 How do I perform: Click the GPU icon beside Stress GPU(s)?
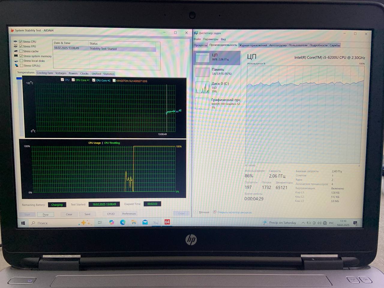coord(16,65)
